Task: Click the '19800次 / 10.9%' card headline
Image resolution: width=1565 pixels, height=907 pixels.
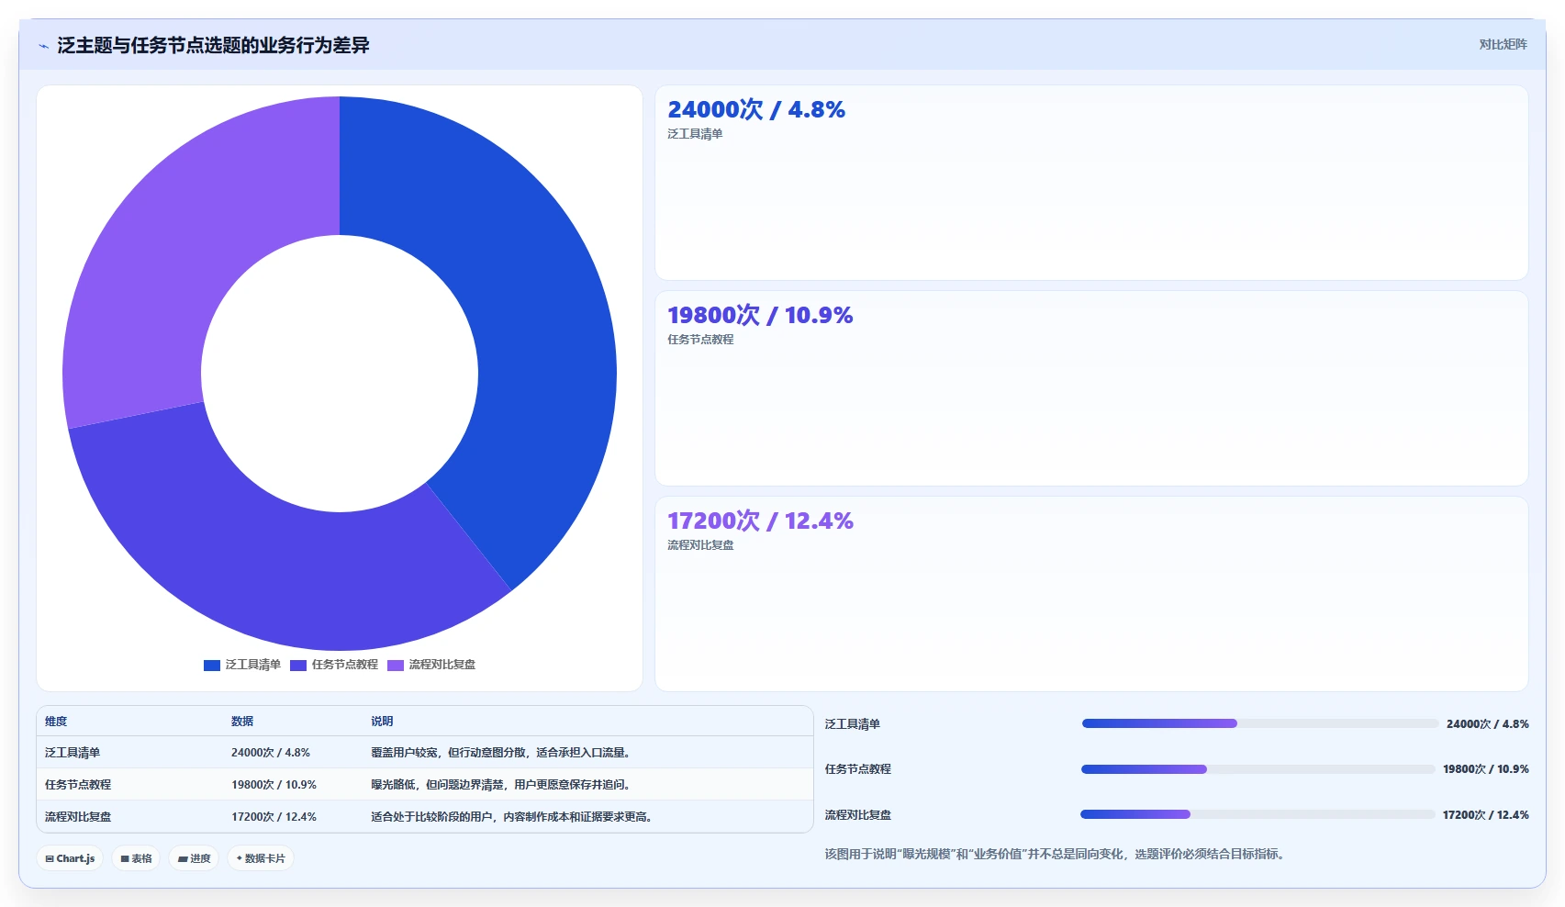Action: point(760,315)
